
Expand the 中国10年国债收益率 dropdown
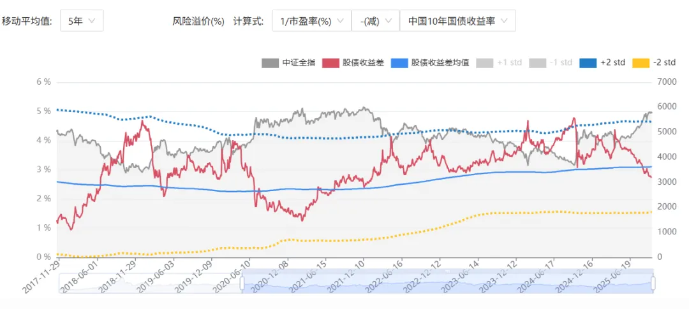pyautogui.click(x=457, y=21)
